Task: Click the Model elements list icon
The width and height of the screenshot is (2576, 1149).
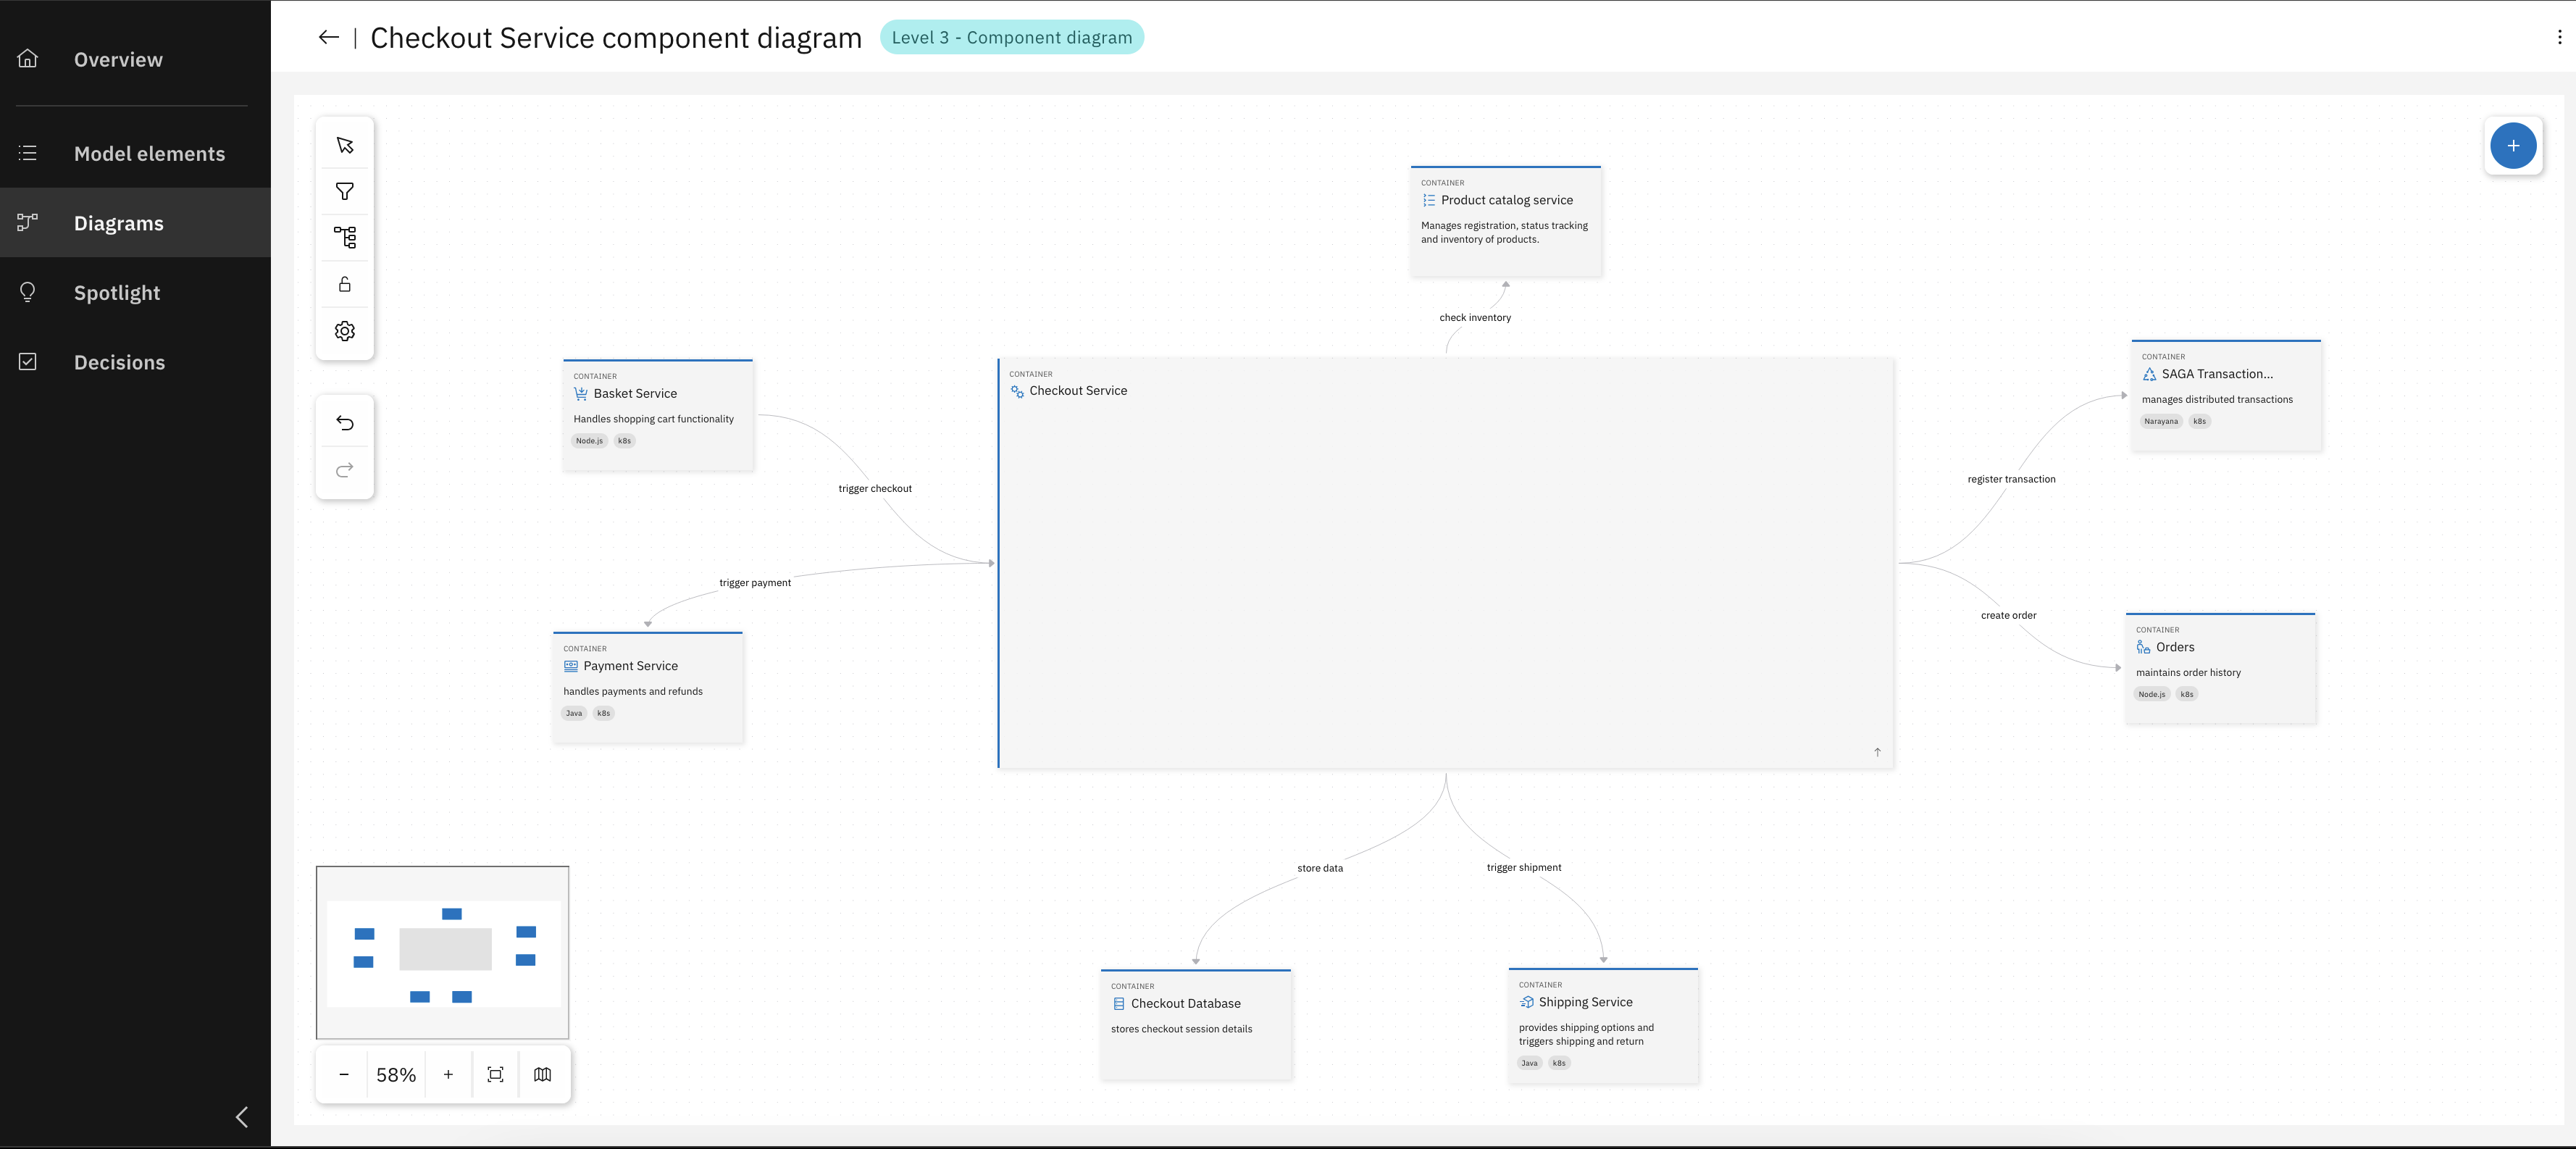Action: coord(27,153)
